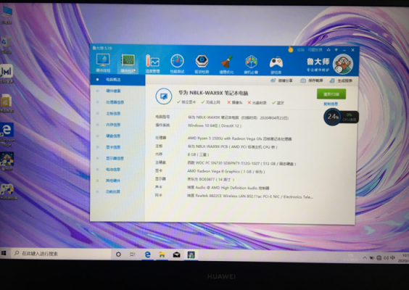Viewport: 409px width, 290px height.
Task: Click the round computer icon beside model name
Action: [x=164, y=96]
